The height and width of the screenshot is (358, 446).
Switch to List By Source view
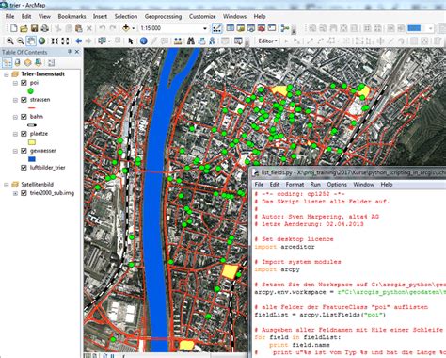click(17, 62)
